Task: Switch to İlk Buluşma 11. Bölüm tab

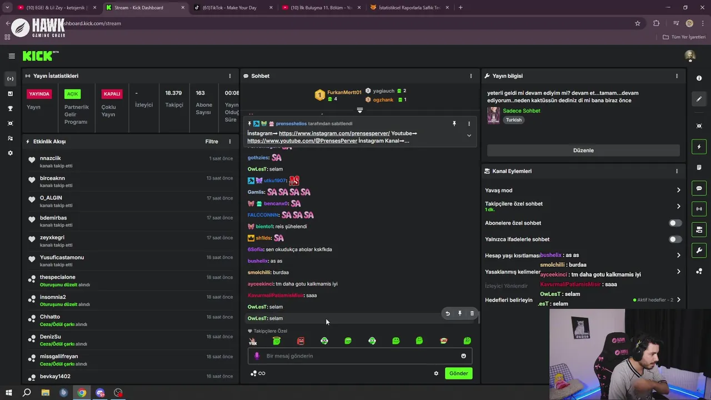Action: [321, 8]
